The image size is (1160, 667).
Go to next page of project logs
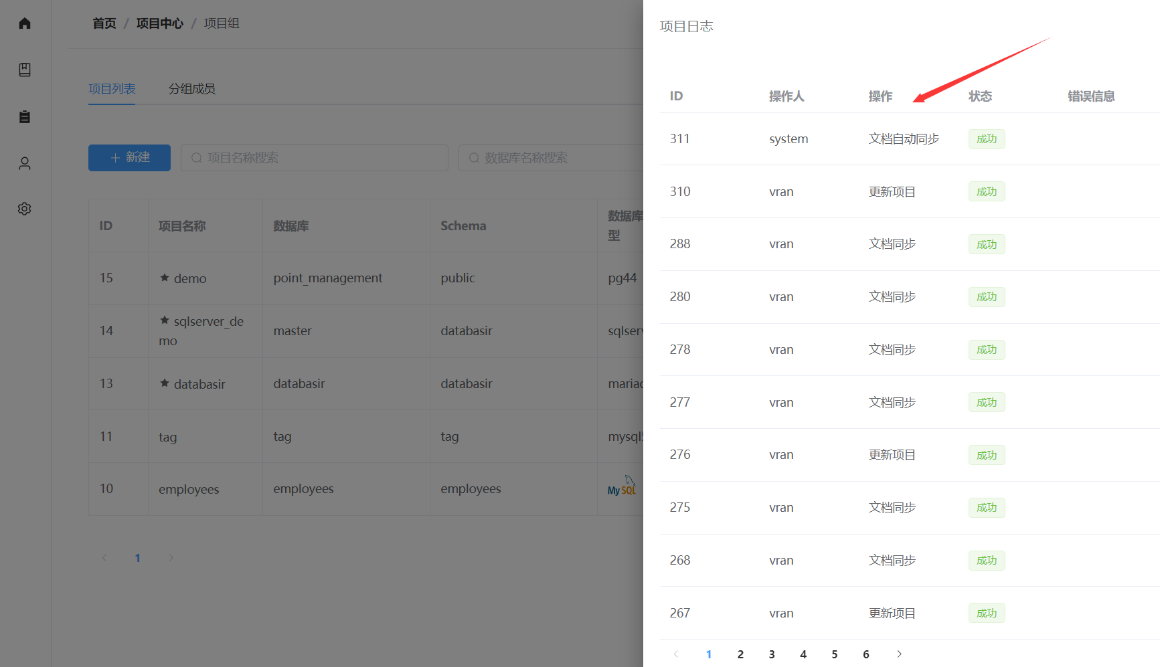coord(899,654)
